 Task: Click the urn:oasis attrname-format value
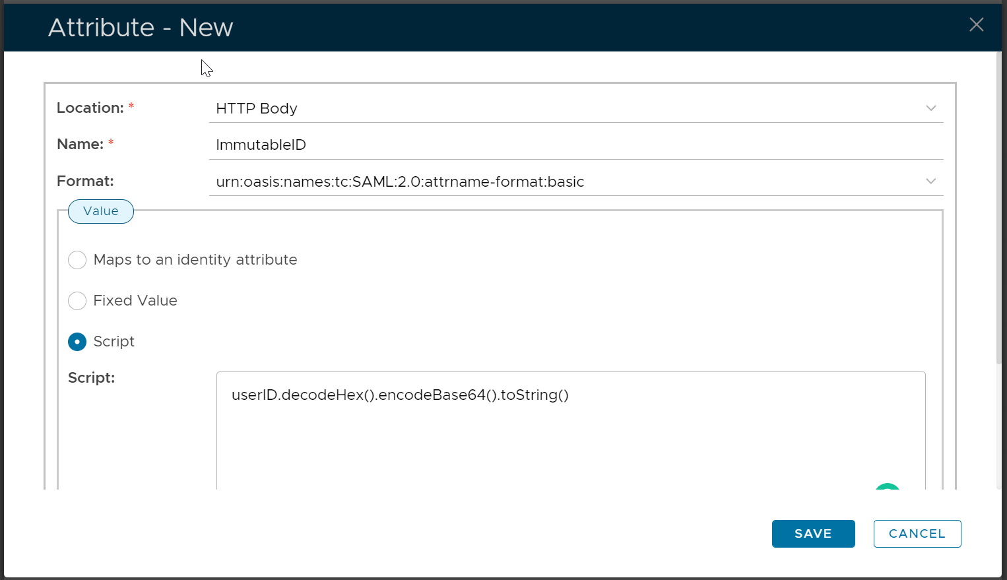(x=400, y=181)
